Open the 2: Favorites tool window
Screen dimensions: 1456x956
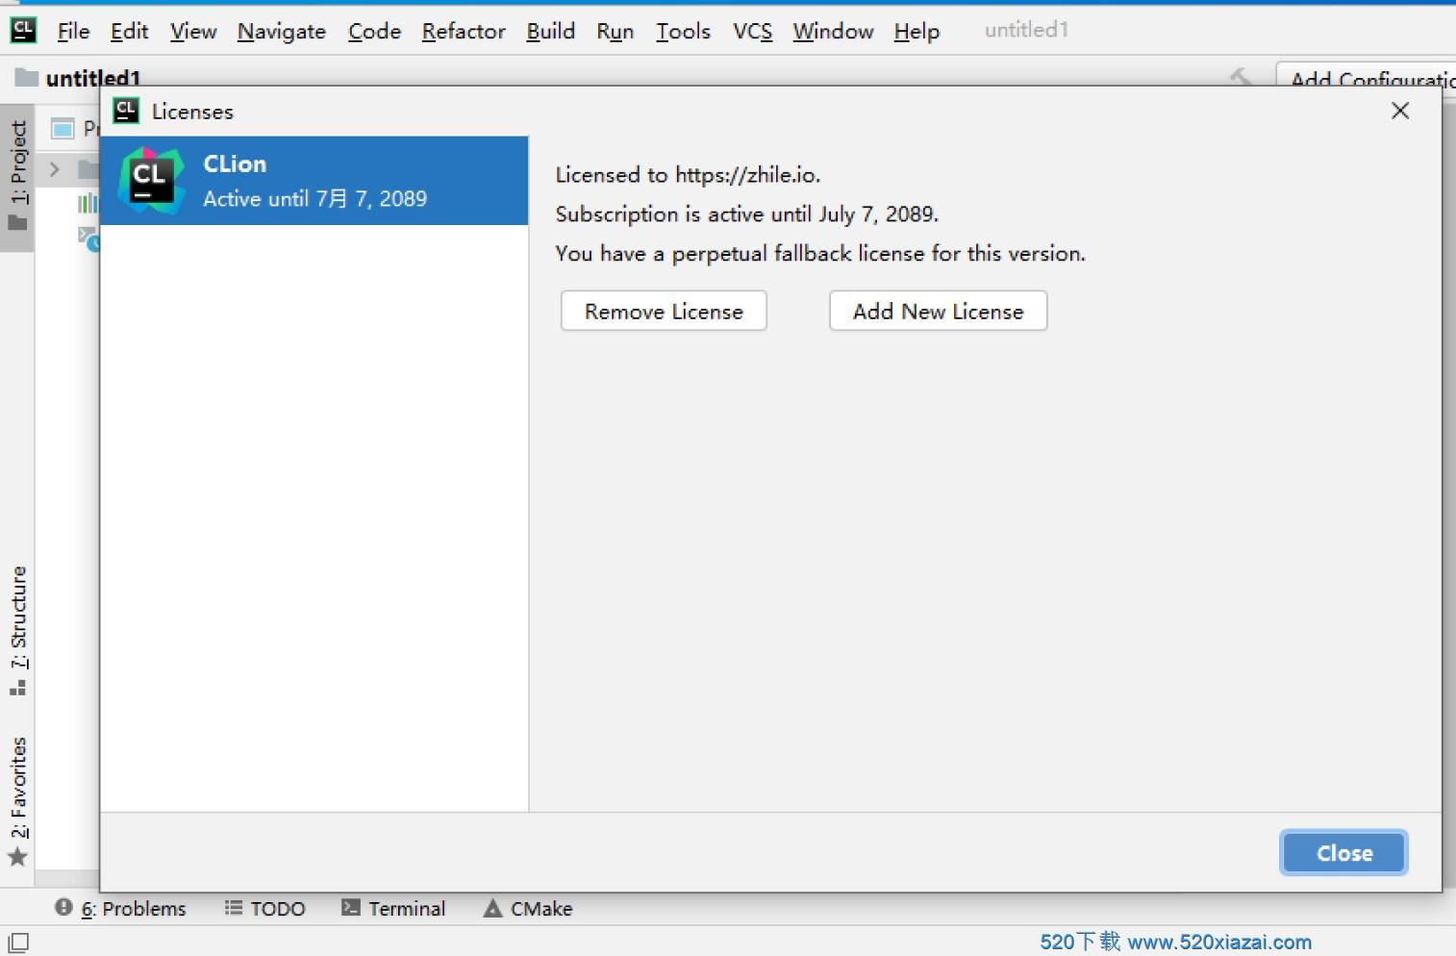pos(17,800)
